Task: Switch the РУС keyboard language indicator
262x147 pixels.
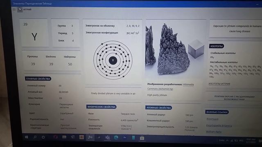Action: [241, 141]
